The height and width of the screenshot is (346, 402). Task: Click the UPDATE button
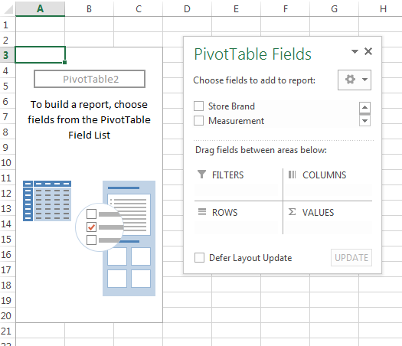coord(351,257)
